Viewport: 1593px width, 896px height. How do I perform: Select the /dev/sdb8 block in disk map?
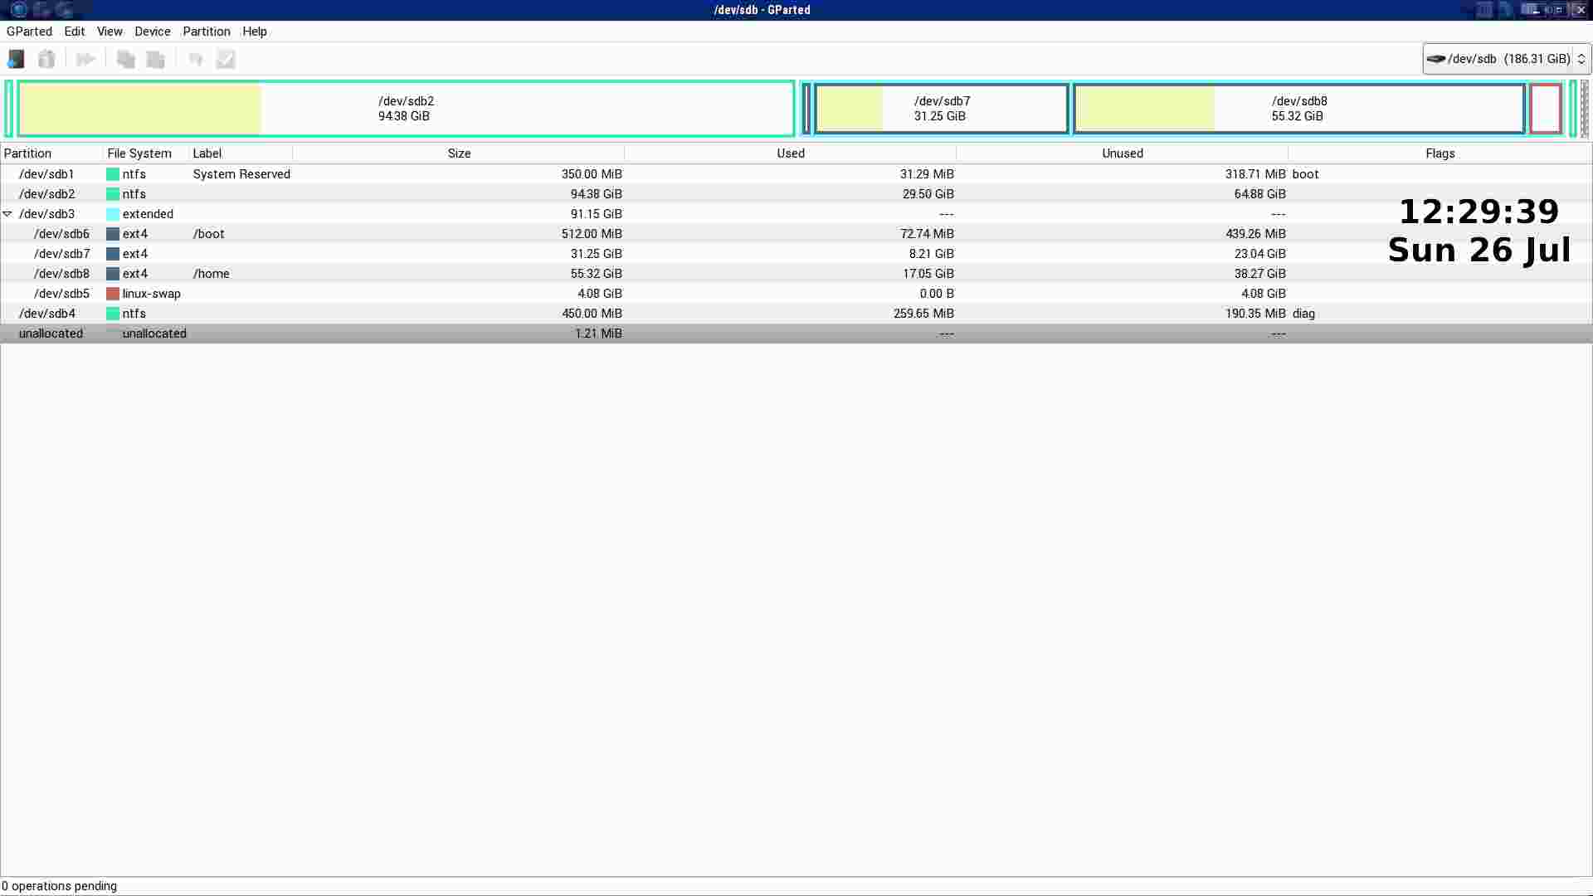tap(1298, 109)
